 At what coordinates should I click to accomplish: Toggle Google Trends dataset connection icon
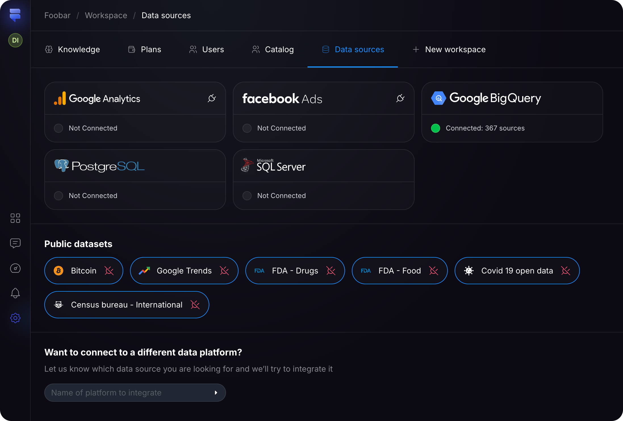click(x=224, y=271)
